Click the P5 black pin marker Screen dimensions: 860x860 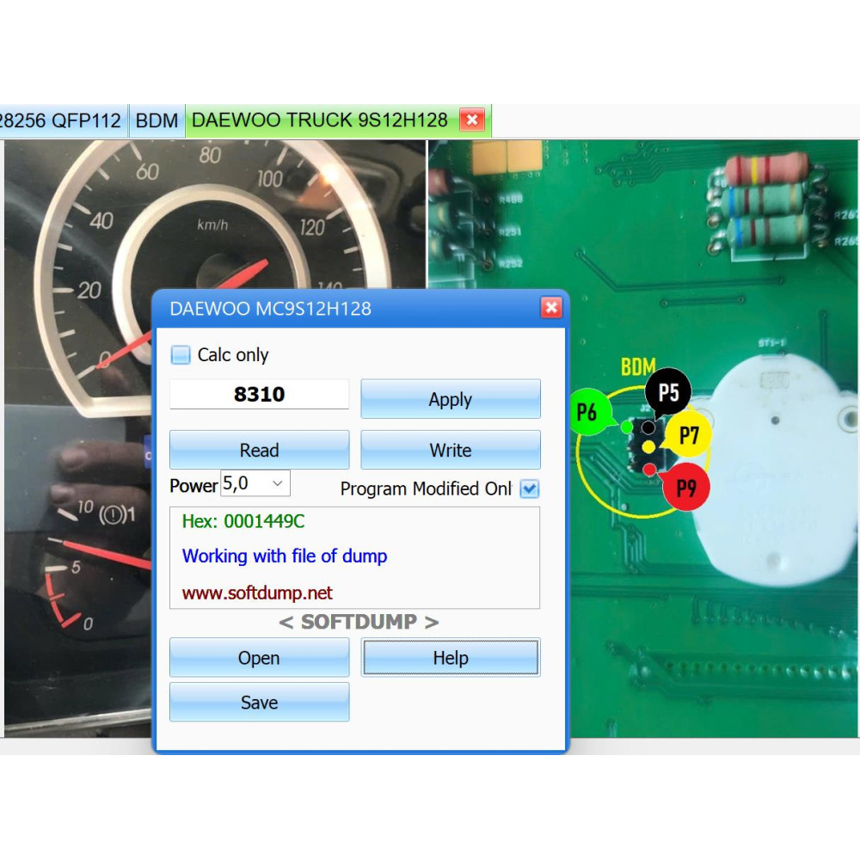667,391
